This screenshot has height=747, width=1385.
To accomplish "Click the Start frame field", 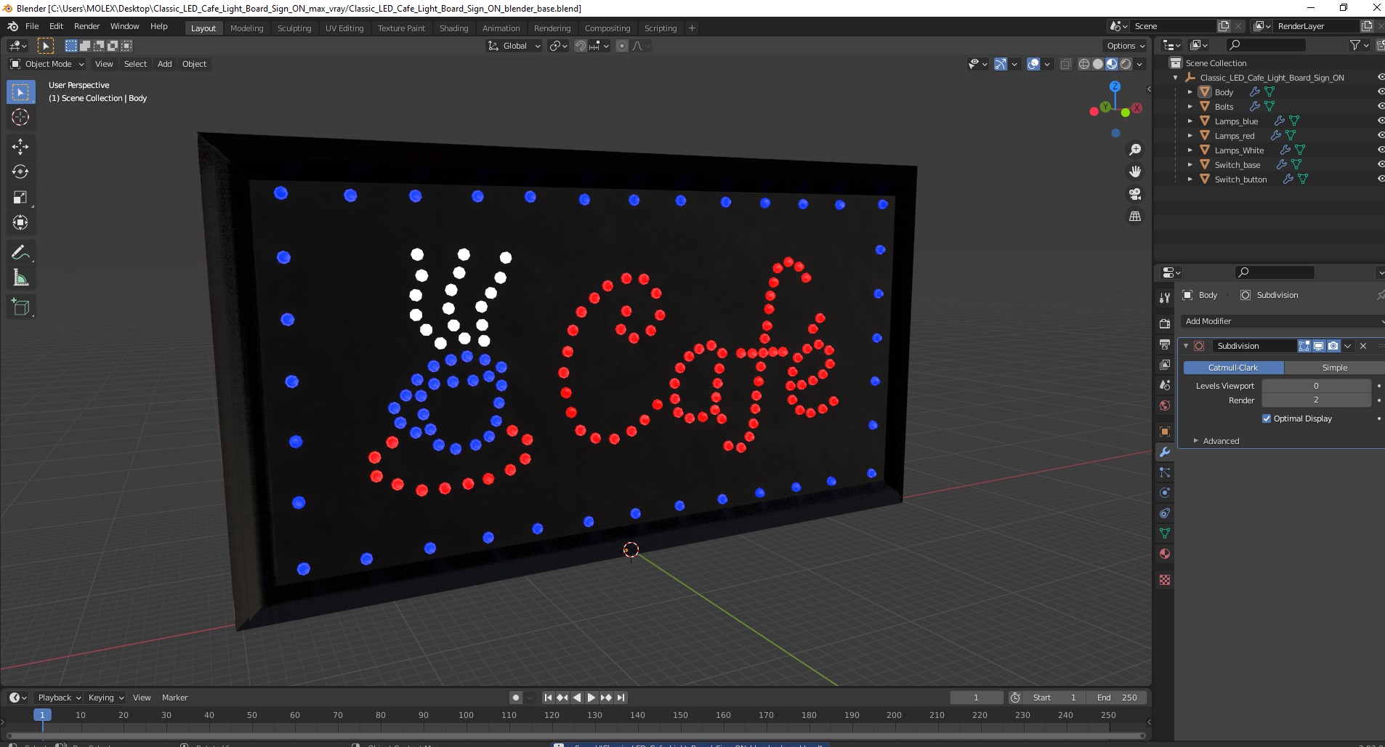I will pyautogui.click(x=1054, y=698).
